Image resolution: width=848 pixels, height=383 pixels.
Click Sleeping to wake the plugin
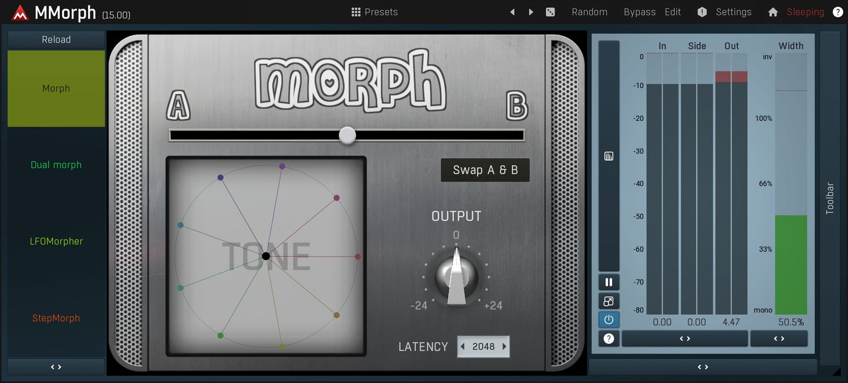click(x=805, y=12)
